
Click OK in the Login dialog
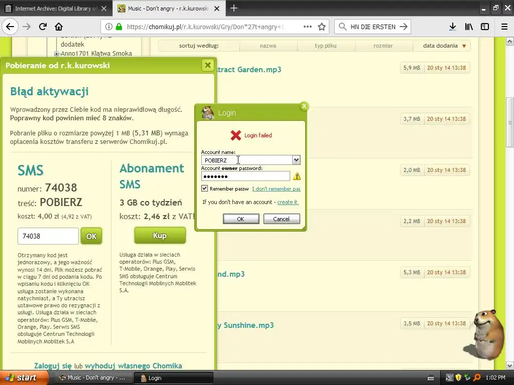click(x=241, y=219)
